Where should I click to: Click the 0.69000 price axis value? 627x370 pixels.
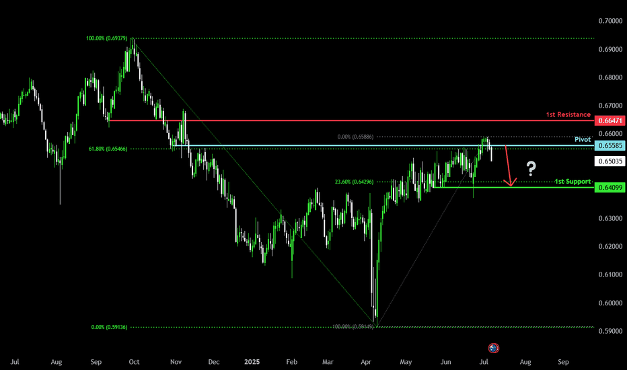610,49
